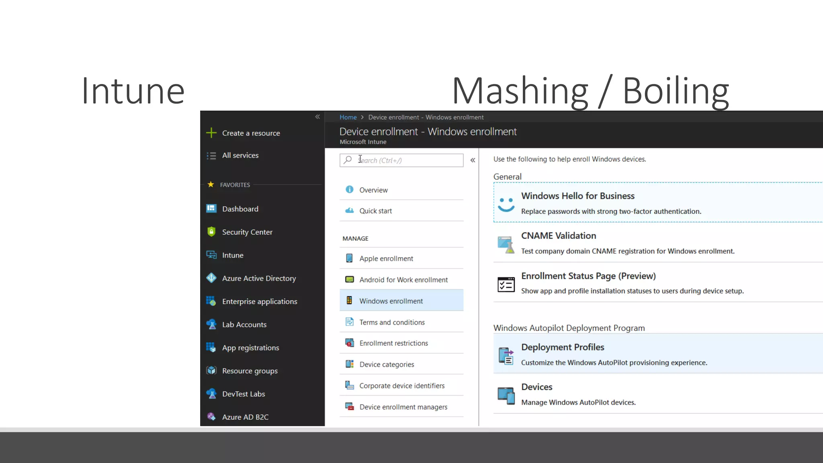Click the Device enrollment managers icon

350,407
